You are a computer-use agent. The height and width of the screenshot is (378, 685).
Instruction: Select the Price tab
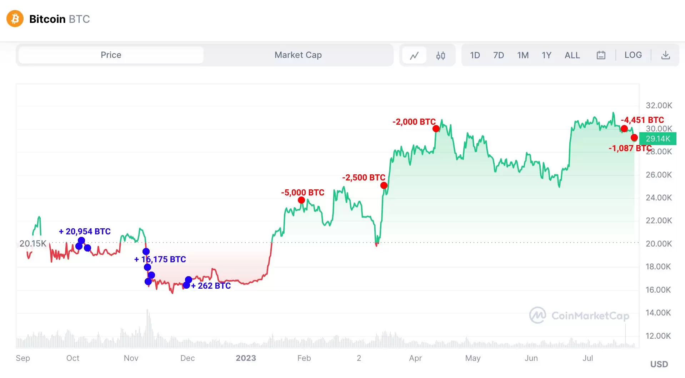point(111,55)
